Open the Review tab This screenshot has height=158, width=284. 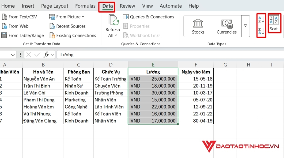point(127,6)
